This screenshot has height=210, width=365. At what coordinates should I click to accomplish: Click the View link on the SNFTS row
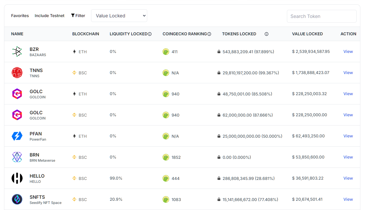[x=348, y=199]
